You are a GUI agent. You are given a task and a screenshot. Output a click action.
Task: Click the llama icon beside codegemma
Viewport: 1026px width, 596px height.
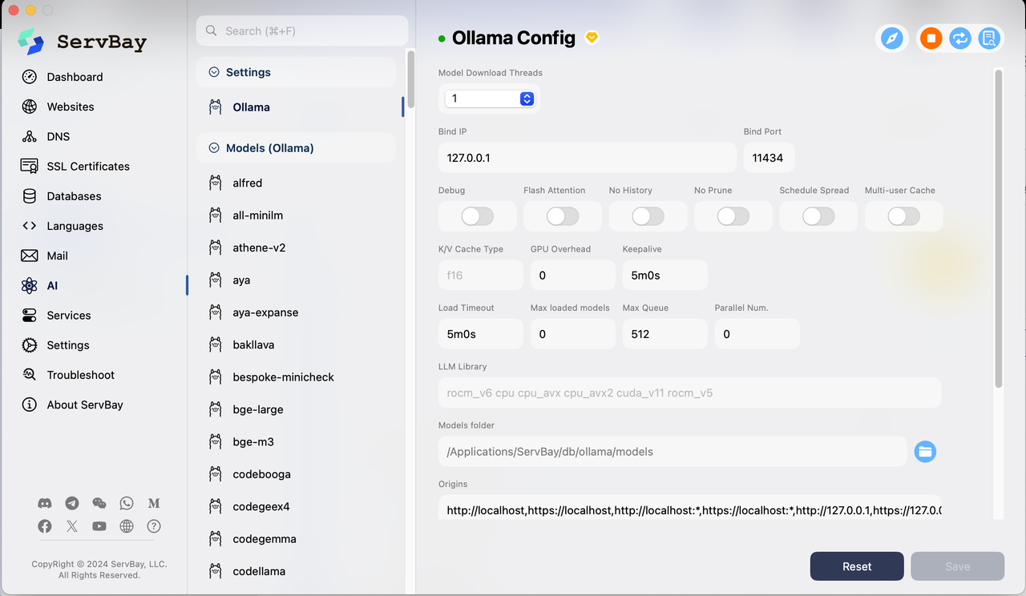(215, 538)
